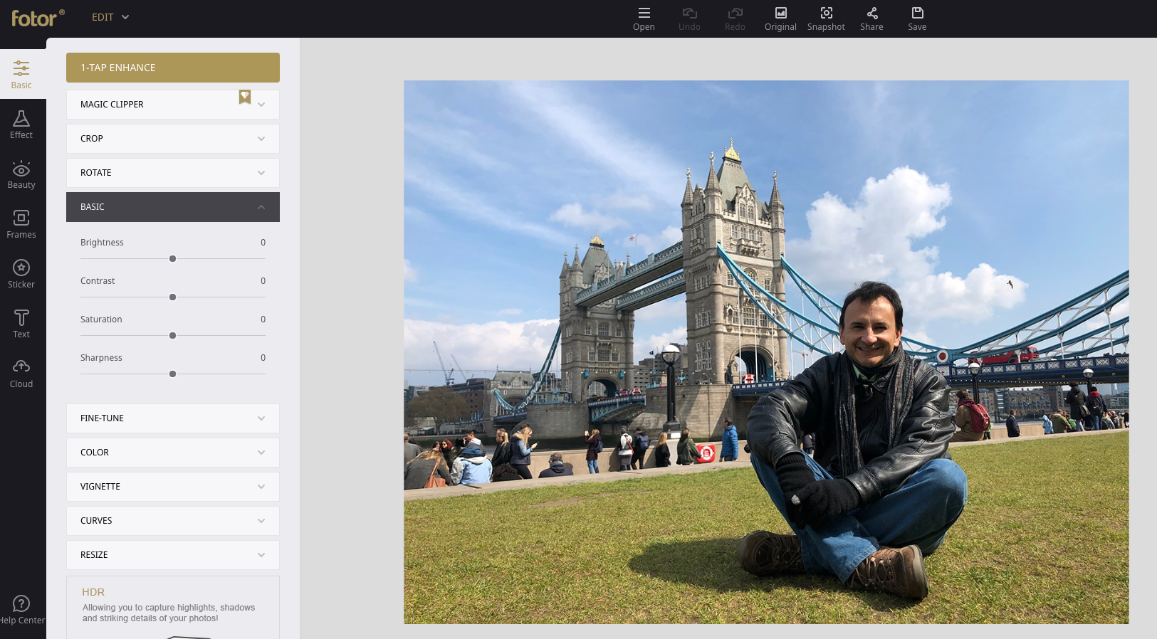The image size is (1157, 639).
Task: Open the file menu via Open
Action: click(x=644, y=19)
